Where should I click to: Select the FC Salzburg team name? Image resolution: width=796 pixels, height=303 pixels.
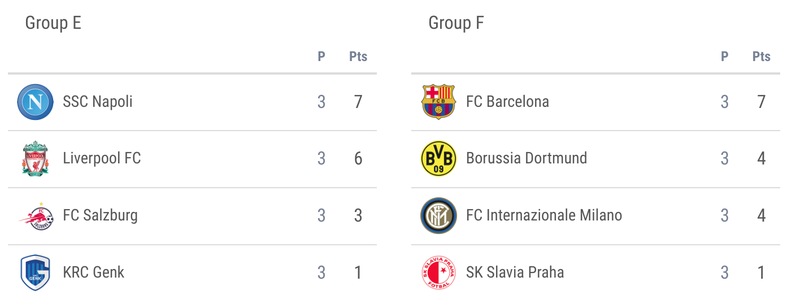100,215
